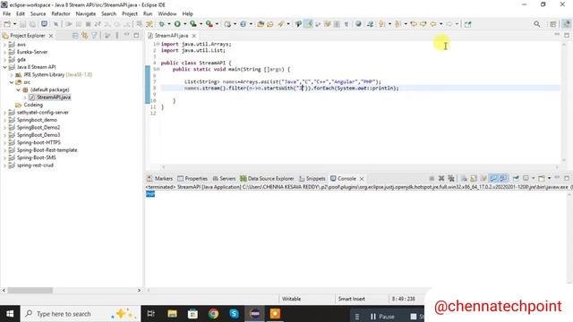This screenshot has height=322, width=573.
Task: Open the Project menu
Action: (x=130, y=14)
